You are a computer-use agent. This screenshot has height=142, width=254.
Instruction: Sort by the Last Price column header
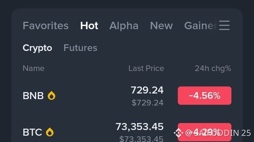(146, 68)
